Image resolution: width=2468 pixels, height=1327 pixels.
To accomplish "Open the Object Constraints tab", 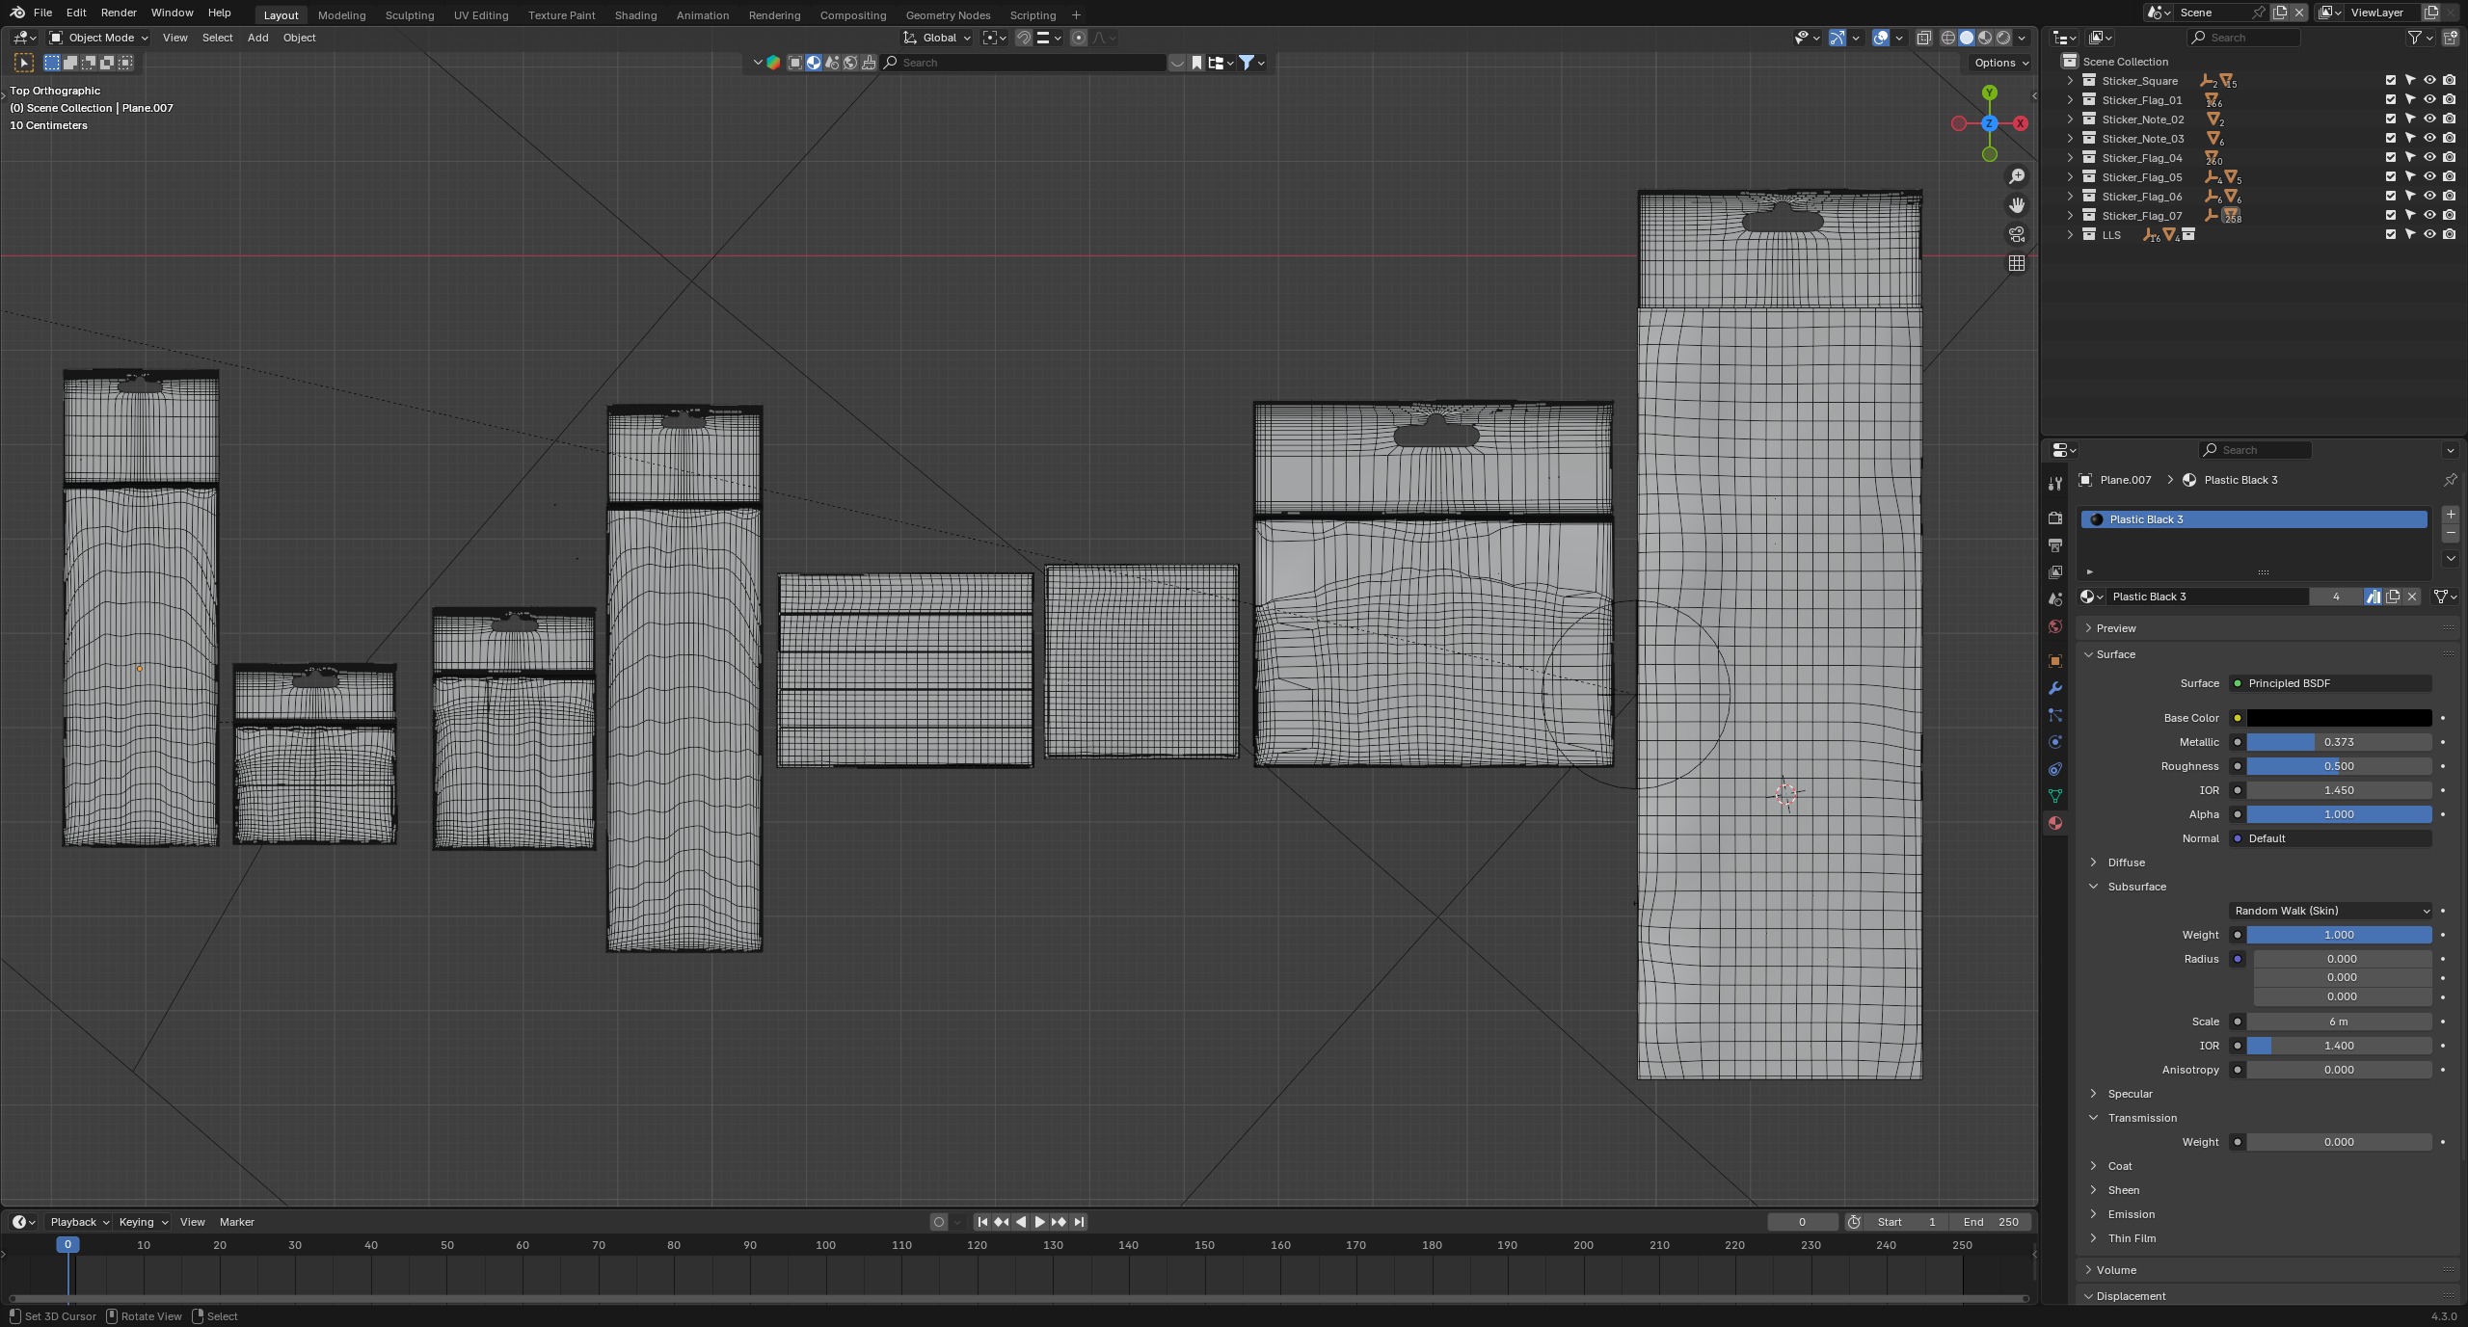I will coord(2054,769).
